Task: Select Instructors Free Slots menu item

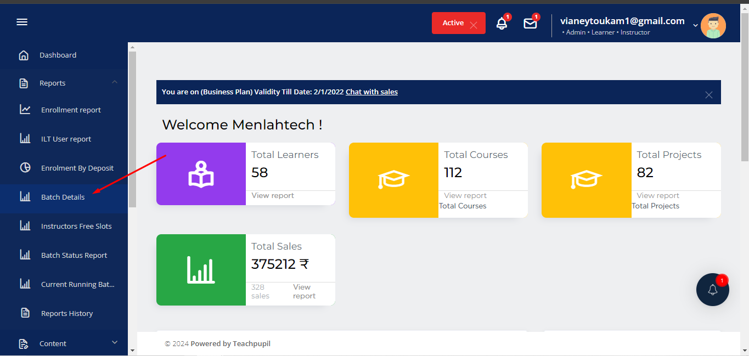Action: (76, 226)
